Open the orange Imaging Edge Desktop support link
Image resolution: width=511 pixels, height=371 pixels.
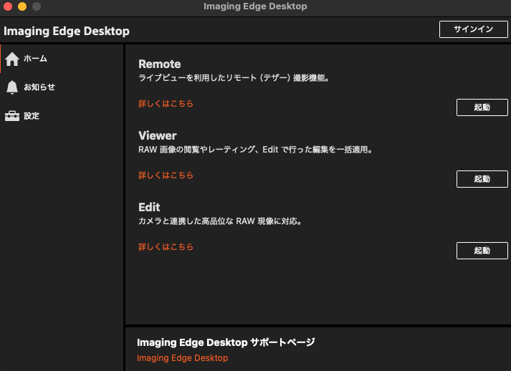[x=182, y=358]
